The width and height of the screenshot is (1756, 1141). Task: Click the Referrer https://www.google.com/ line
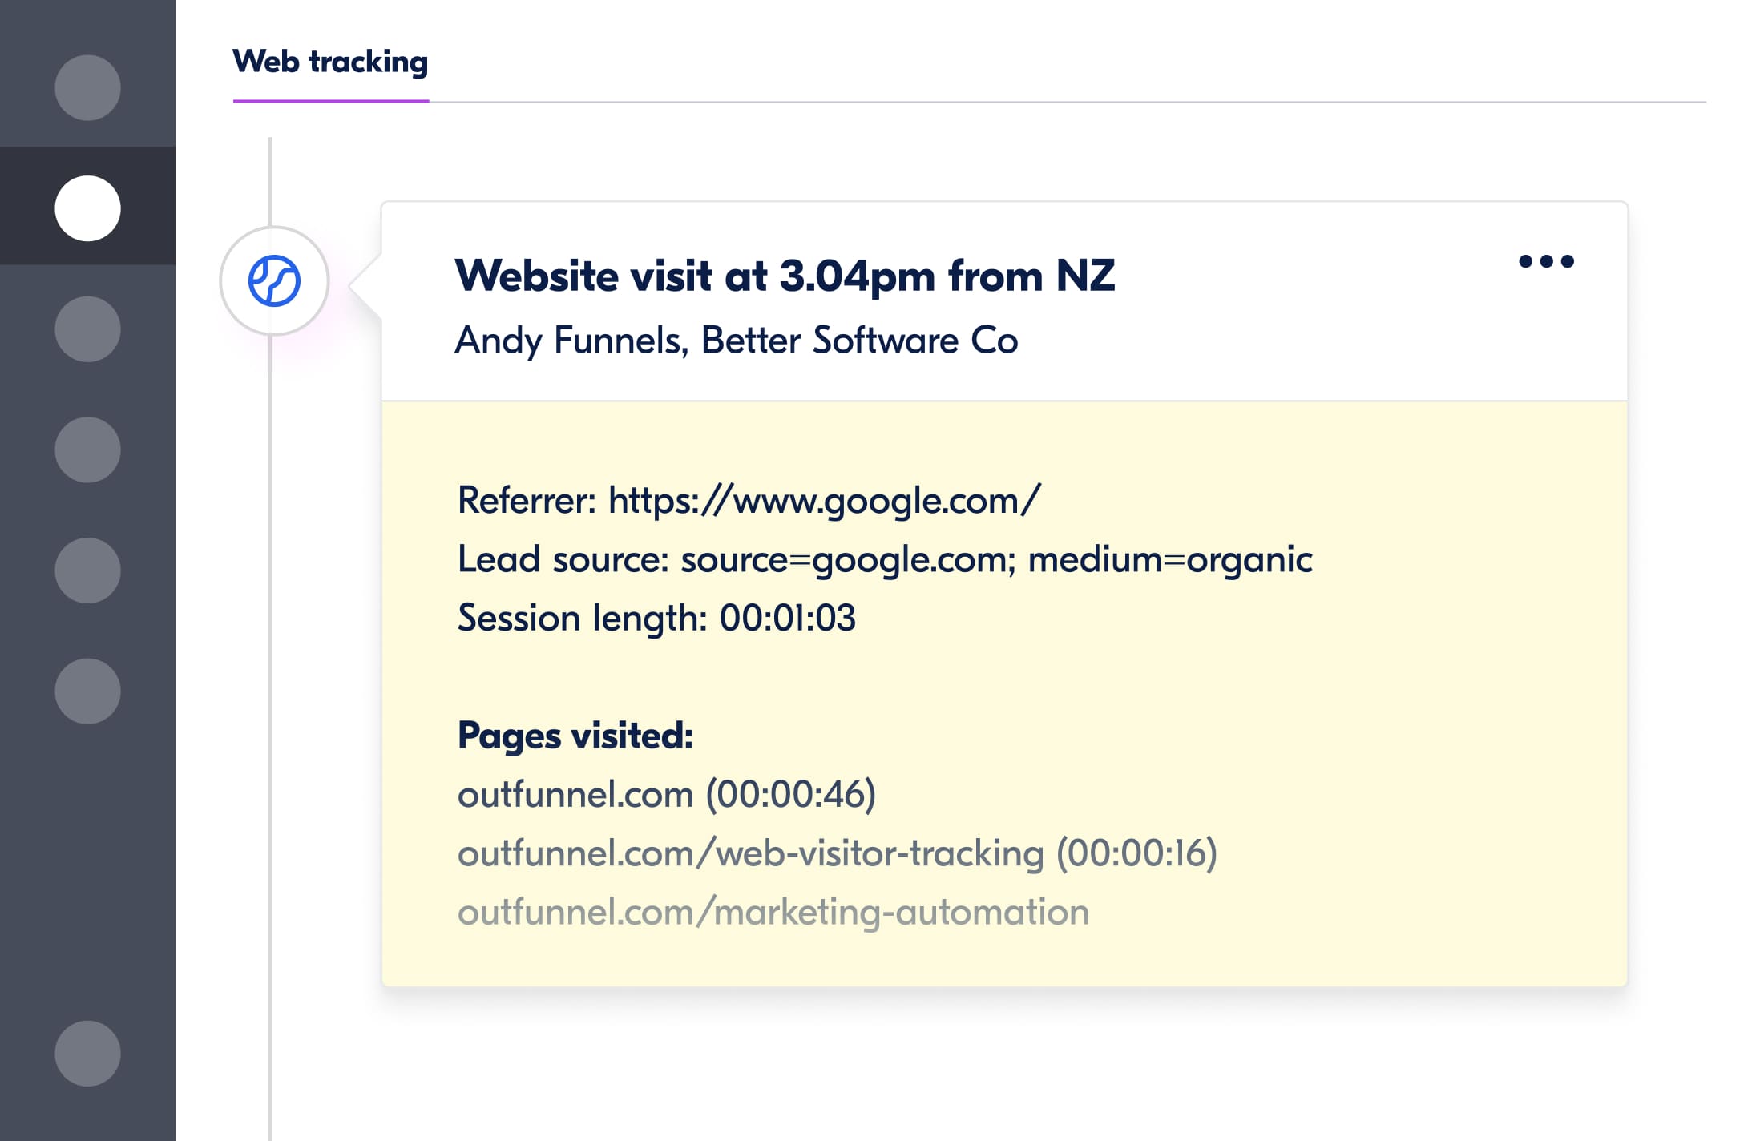749,501
